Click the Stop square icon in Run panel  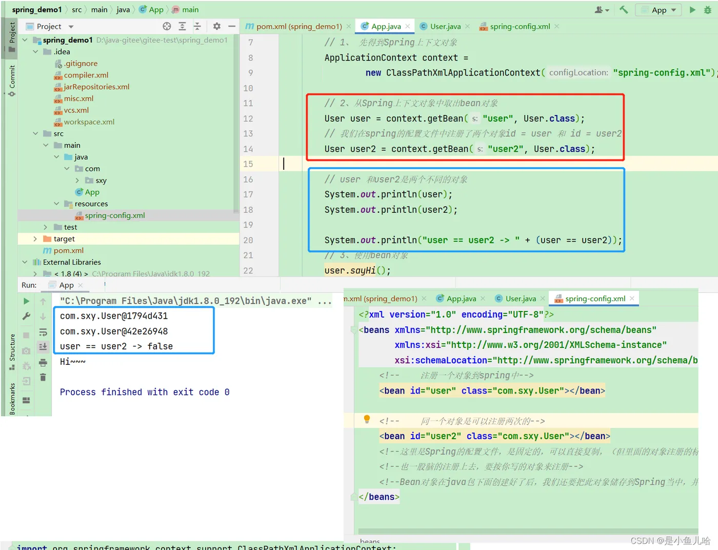(26, 335)
